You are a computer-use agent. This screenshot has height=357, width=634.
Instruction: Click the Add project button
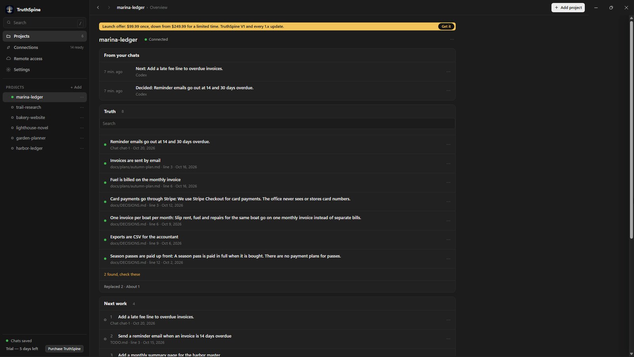coord(568,8)
